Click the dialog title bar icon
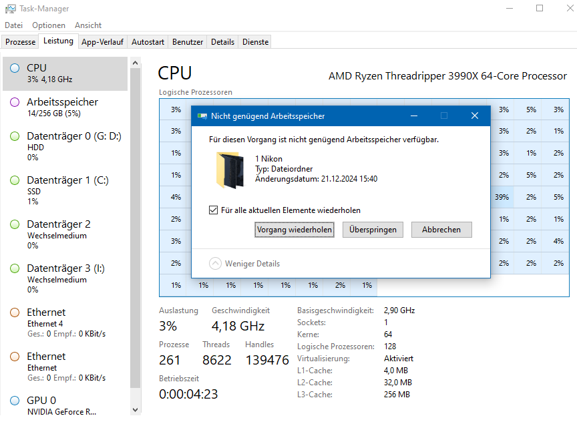This screenshot has height=424, width=577. [202, 116]
